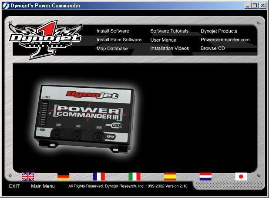Choose the Japanese flag language
The image size is (269, 198).
pos(241,176)
